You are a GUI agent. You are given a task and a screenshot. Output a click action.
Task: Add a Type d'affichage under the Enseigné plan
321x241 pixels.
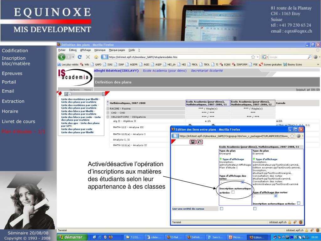(220, 159)
